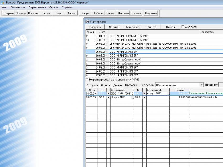This screenshot has height=167, width=223.
Task: Open the Табель toolbar section
Action: (98, 13)
